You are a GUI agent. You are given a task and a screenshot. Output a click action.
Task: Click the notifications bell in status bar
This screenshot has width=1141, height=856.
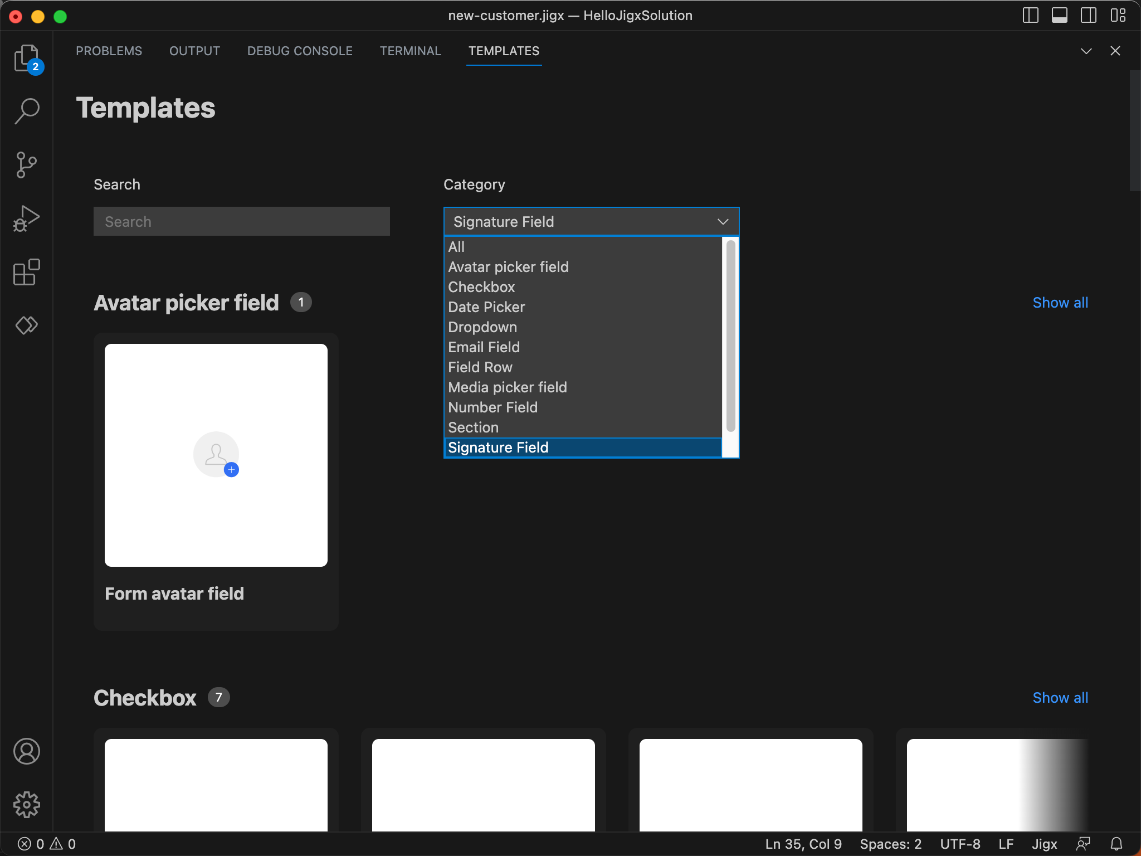1116,844
